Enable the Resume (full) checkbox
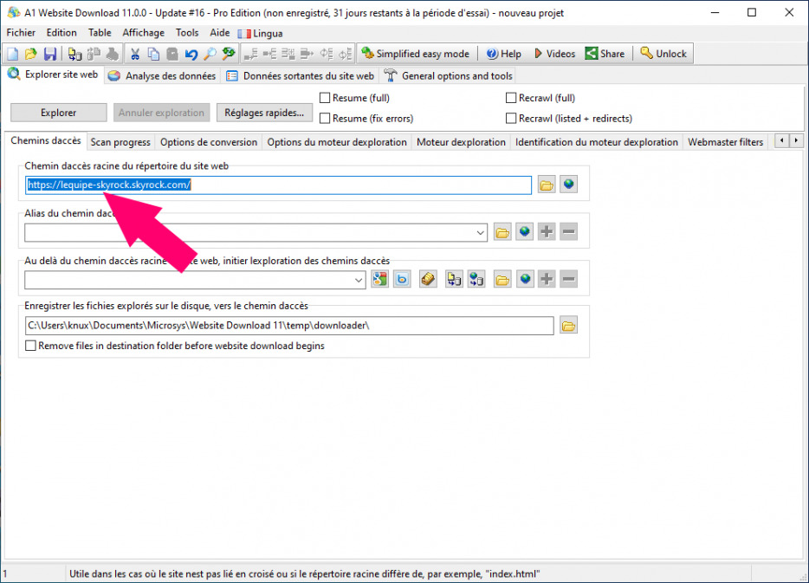The image size is (809, 583). (x=325, y=98)
